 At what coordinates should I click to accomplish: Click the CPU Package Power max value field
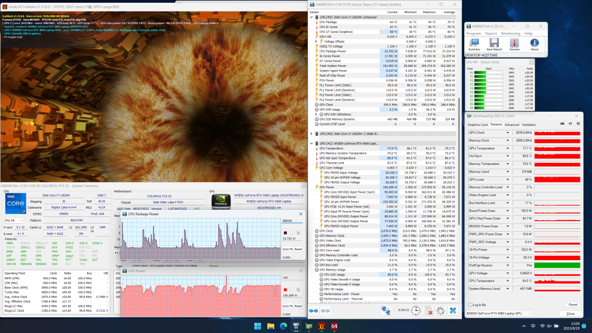291,221
